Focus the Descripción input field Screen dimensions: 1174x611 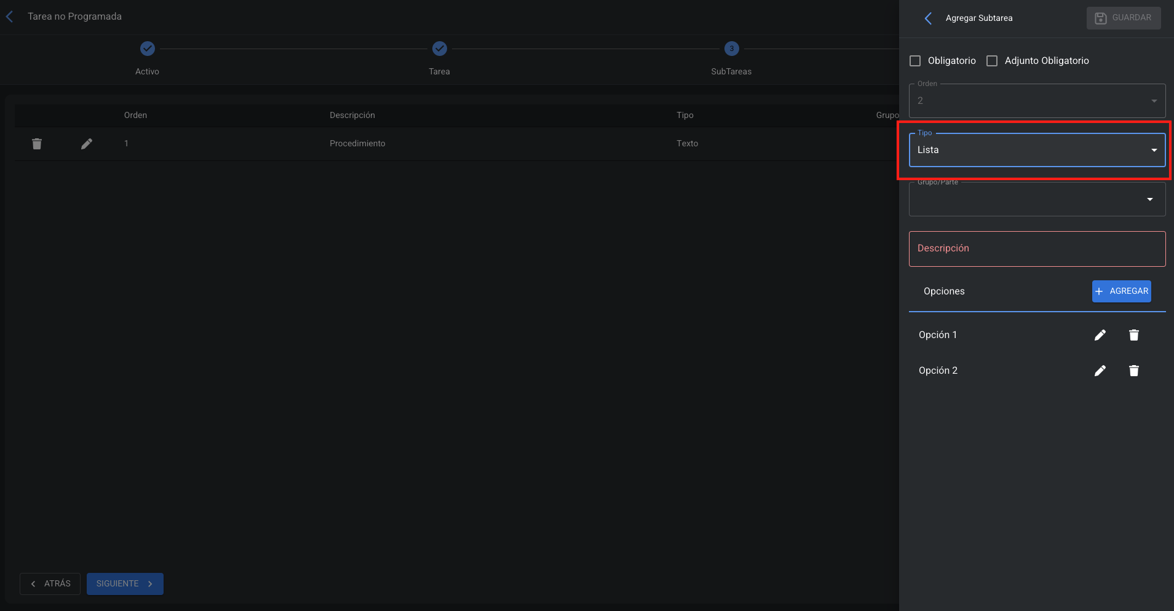click(x=1037, y=249)
